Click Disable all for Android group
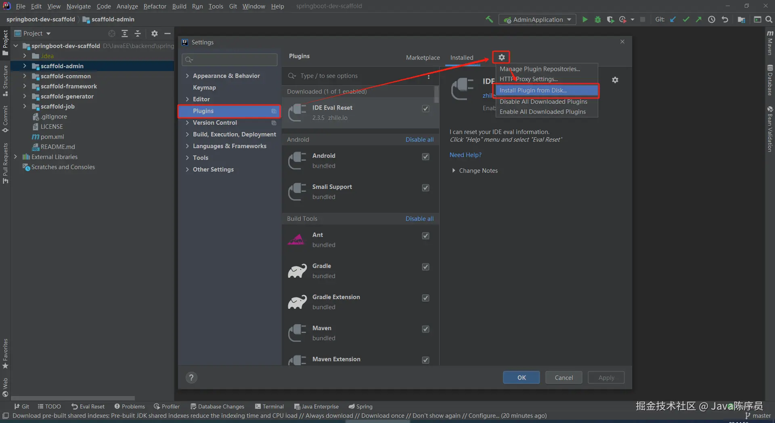The image size is (775, 423). point(419,140)
